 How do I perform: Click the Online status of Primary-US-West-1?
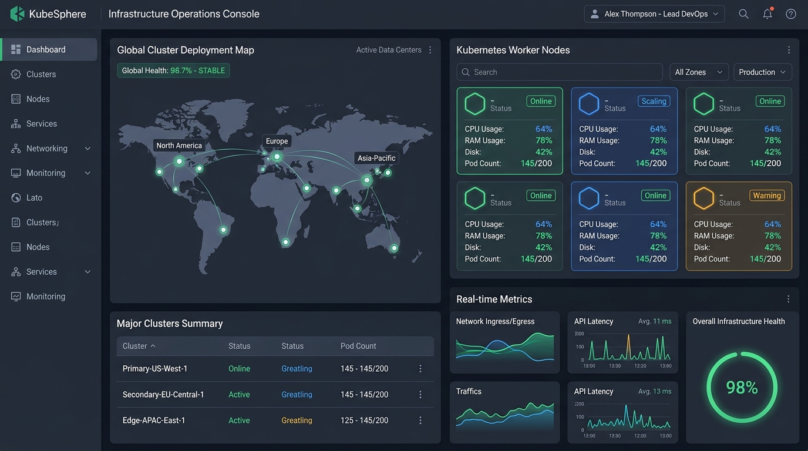pyautogui.click(x=239, y=369)
